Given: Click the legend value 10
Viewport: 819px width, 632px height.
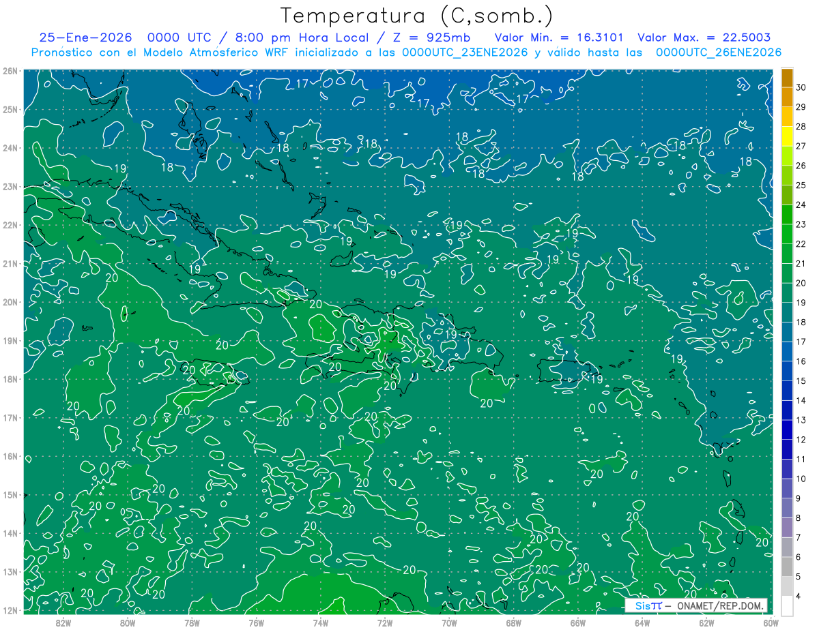Looking at the screenshot, I should pyautogui.click(x=801, y=479).
